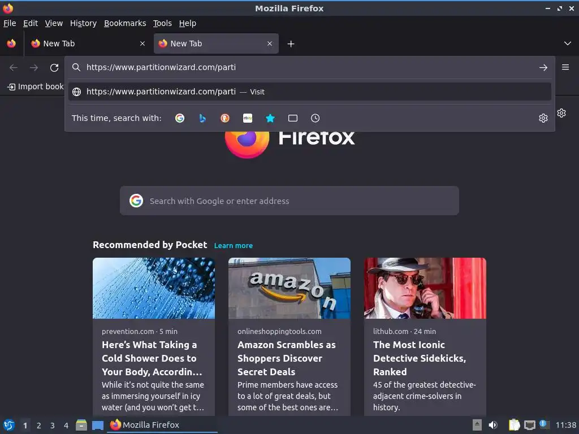Open new tab page personalize gear
This screenshot has height=434, width=579.
coord(561,113)
